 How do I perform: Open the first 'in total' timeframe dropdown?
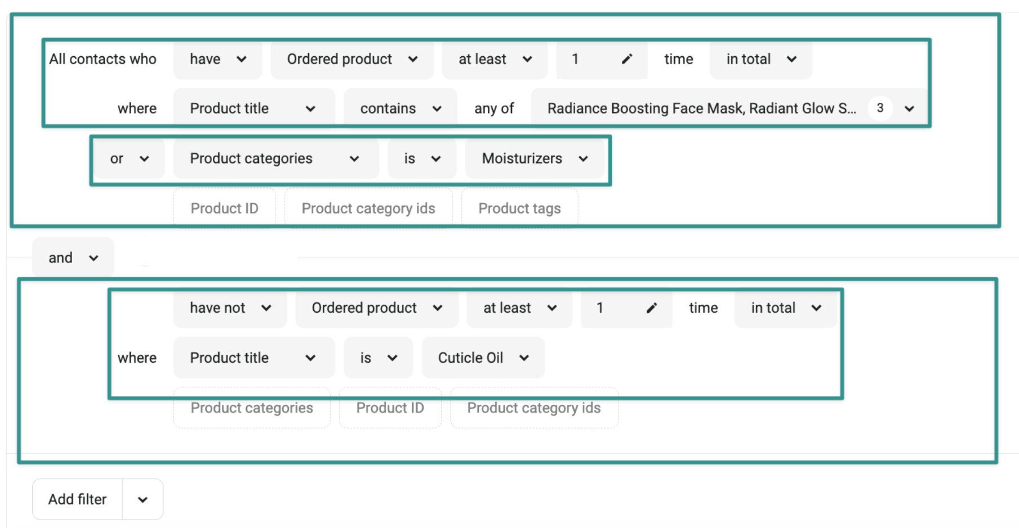(760, 59)
